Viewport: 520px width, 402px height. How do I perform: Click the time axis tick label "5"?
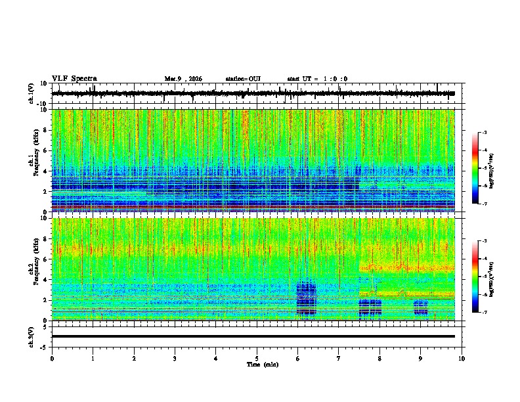point(257,358)
